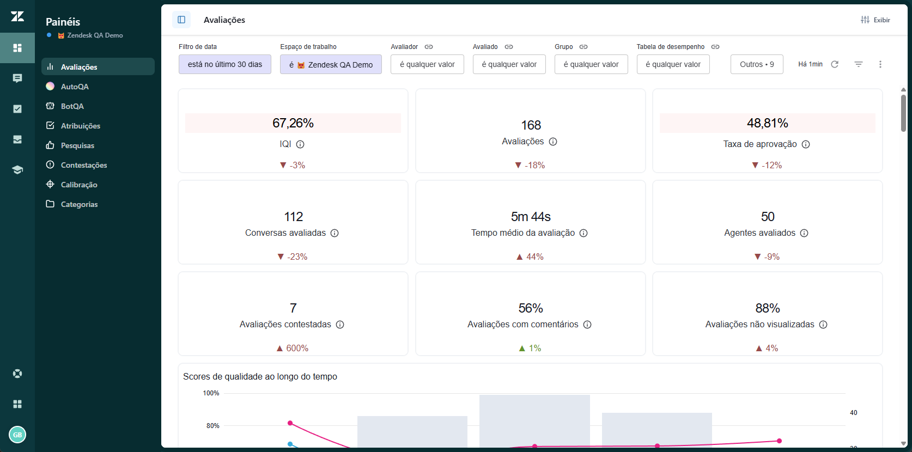Open the help lifebuoy icon
Viewport: 912px width, 452px height.
click(x=17, y=374)
